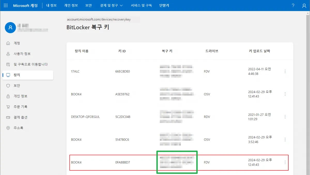Open the account person icon at top right

304,5
